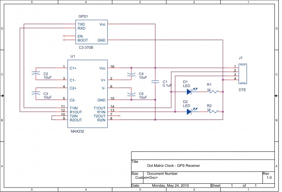Select the C4 10uF capacitor symbol
Screen dimensions: 282x192
131,74
